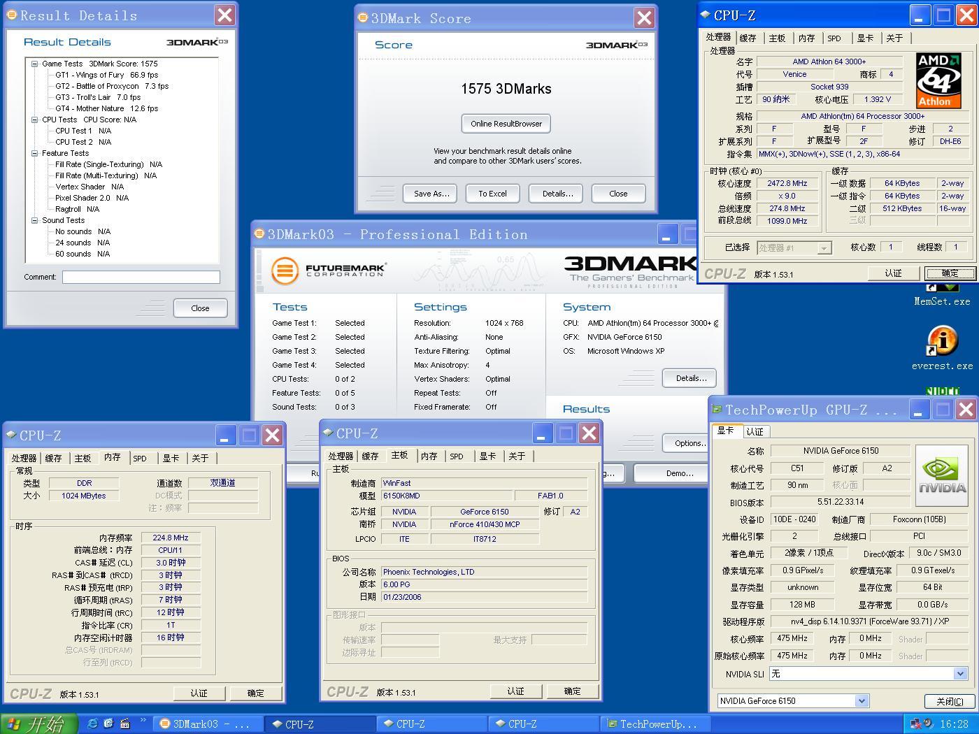The width and height of the screenshot is (979, 734).
Task: Switch to SPD tab in CPU-Z processor window
Action: 834,38
